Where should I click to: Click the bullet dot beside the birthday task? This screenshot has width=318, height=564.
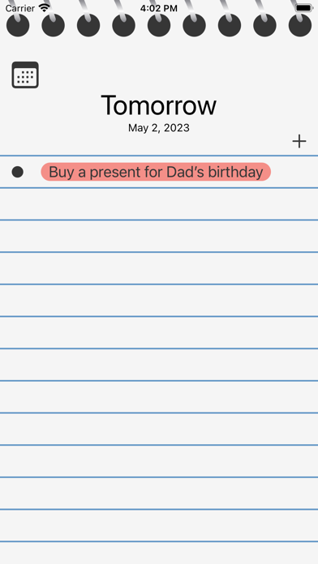tap(18, 172)
